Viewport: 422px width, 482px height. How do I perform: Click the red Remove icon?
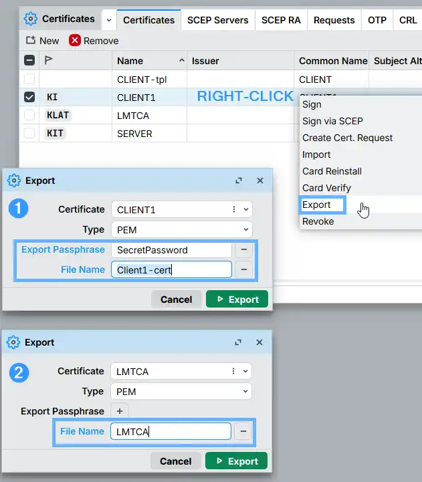tap(75, 40)
